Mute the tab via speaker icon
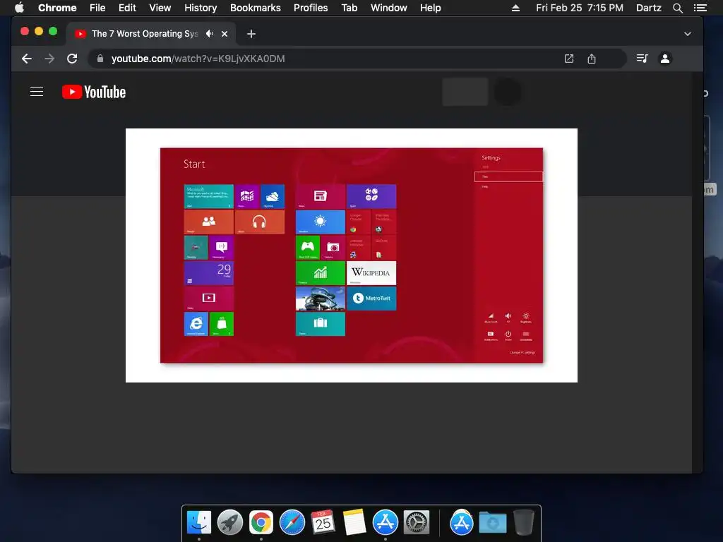 click(x=210, y=34)
